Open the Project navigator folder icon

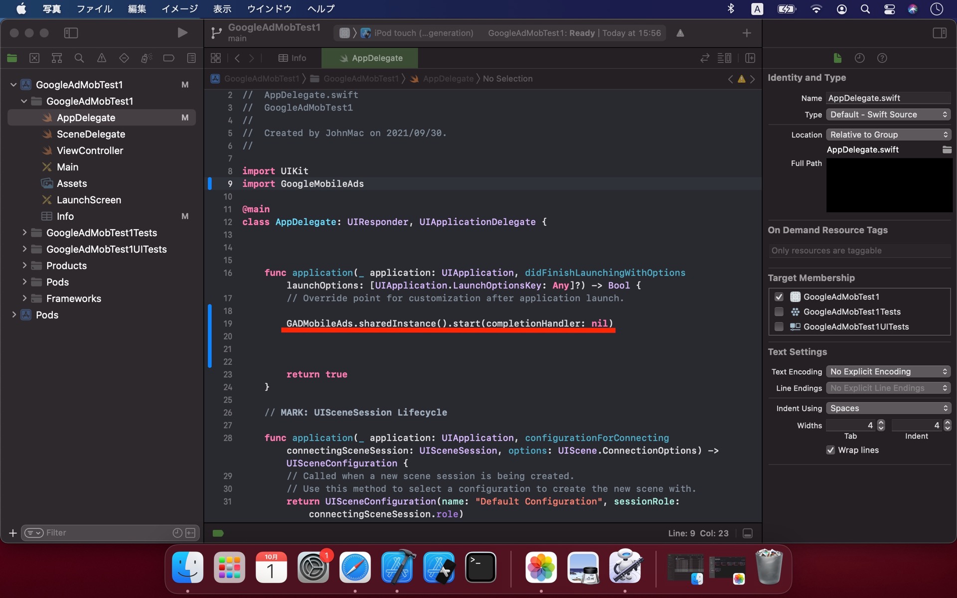(x=12, y=58)
